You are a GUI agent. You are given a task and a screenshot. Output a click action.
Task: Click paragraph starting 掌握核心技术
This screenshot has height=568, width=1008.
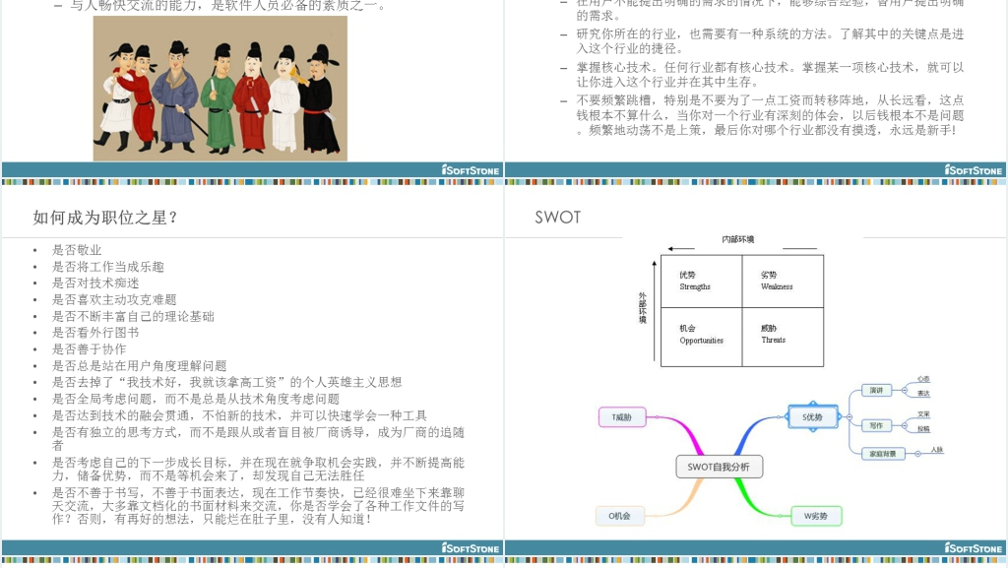click(770, 75)
